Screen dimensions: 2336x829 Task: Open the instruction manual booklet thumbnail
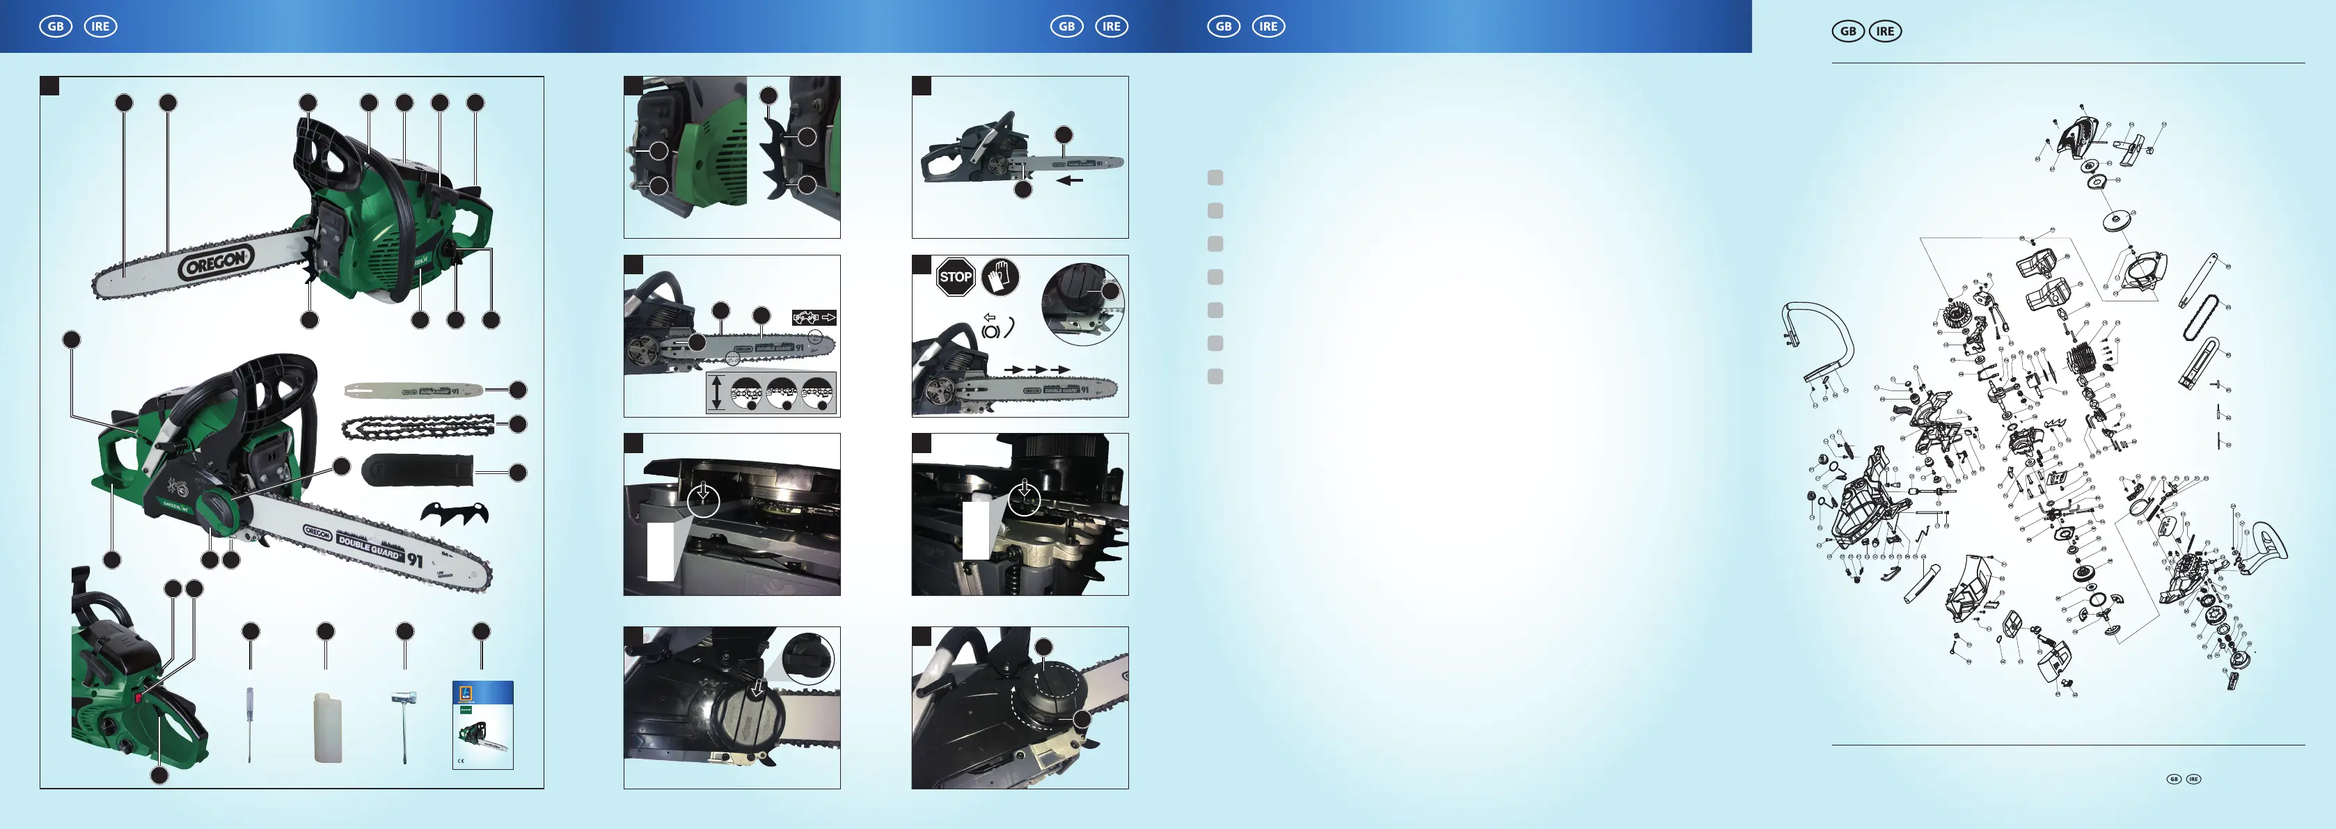(x=482, y=725)
